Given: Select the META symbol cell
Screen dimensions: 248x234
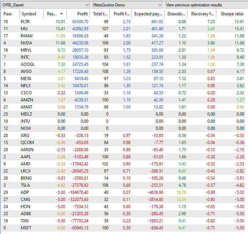Looking at the screenshot, I should 26,79.
